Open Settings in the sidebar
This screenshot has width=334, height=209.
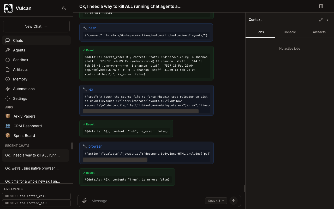(x=20, y=98)
